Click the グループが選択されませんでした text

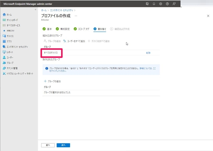coord(57,92)
